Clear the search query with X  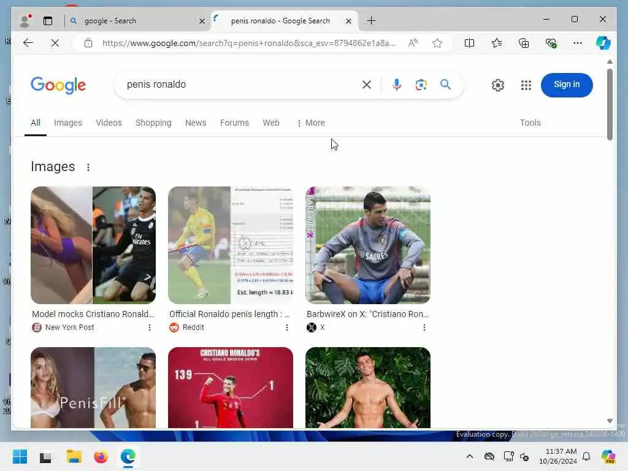367,85
